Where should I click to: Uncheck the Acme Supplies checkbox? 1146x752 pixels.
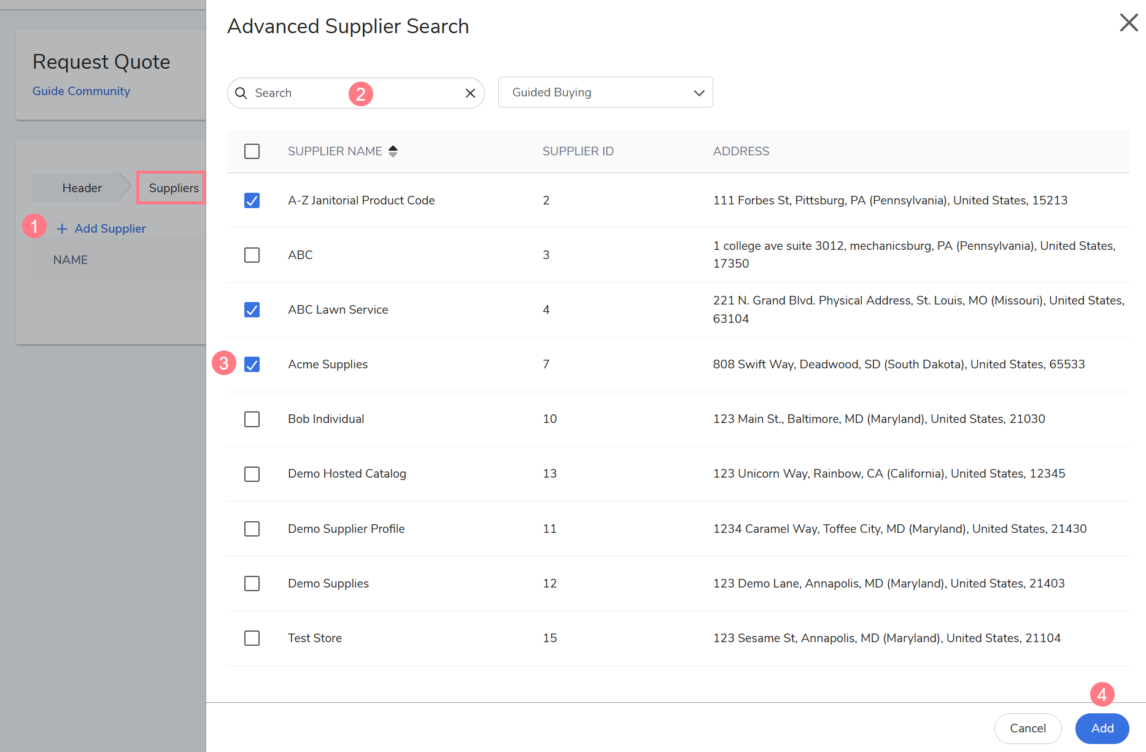tap(252, 365)
